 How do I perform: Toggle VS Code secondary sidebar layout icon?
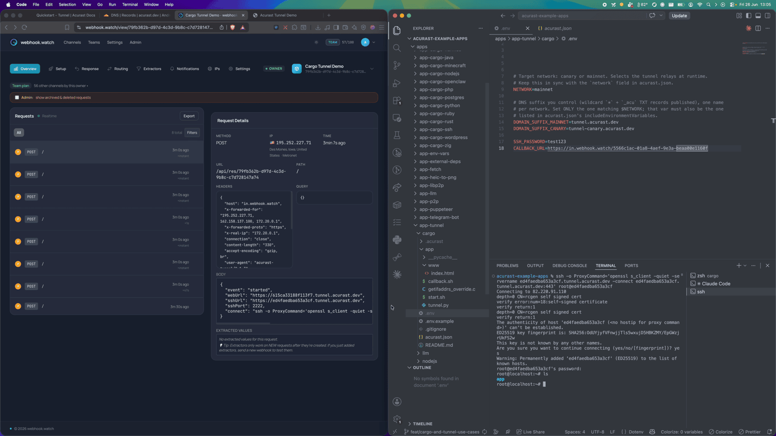click(x=767, y=16)
